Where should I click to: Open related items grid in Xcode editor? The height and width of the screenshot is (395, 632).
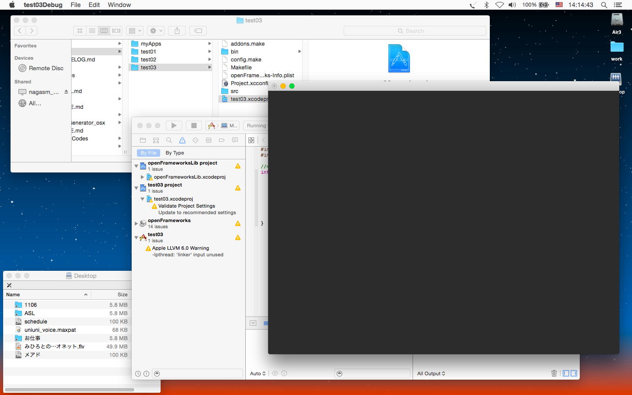[x=251, y=140]
